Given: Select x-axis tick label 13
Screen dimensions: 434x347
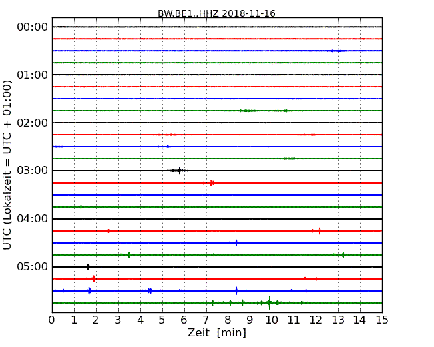Looking at the screenshot, I should click(x=338, y=320).
